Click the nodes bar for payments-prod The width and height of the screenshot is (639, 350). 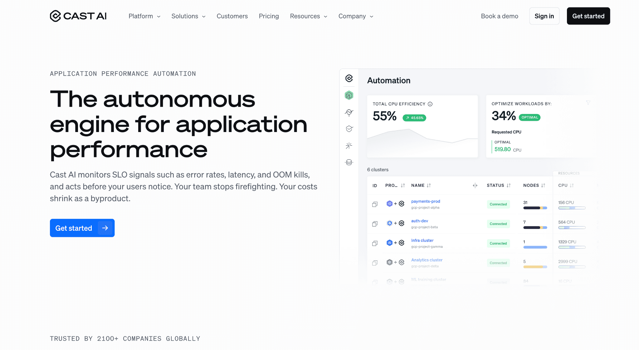(535, 208)
